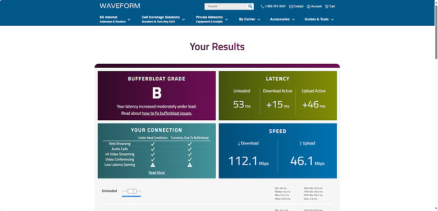Screen dimensions: 438x211
Task: Follow the how to fix bufferbloat issues link
Action: [x=167, y=114]
